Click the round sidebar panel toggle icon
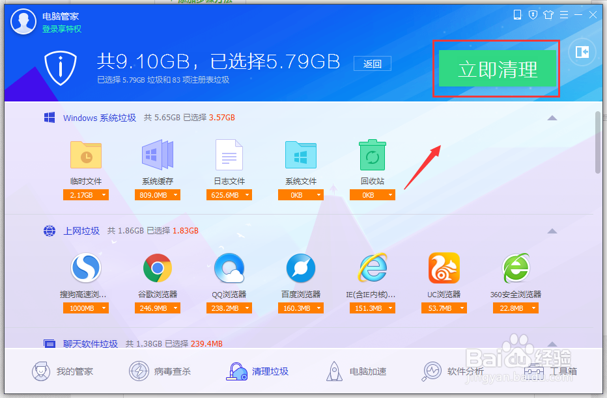 click(582, 52)
